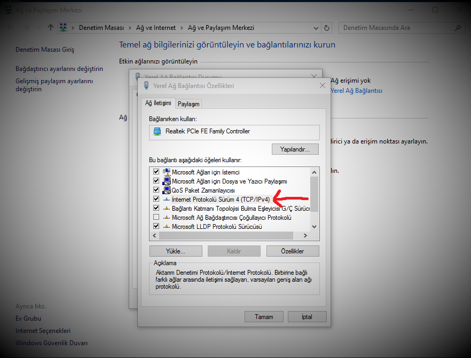This screenshot has width=471, height=358.
Task: Click the list's scroll down arrow
Action: [x=314, y=227]
